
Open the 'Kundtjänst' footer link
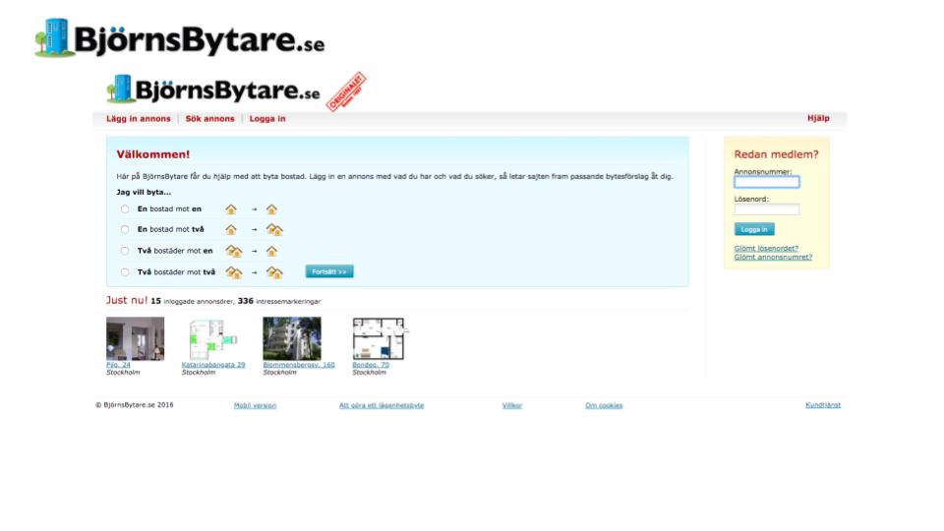[x=823, y=405]
